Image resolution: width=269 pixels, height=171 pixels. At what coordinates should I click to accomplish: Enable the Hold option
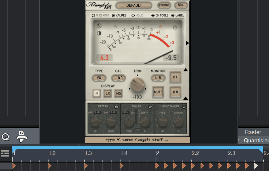(133, 15)
